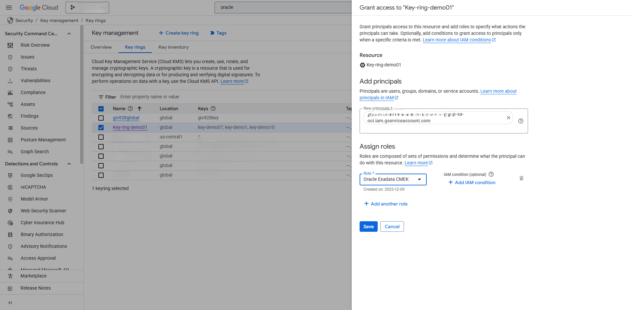Open Binary Authorization
Viewport: 631px width, 310px height.
(42, 234)
